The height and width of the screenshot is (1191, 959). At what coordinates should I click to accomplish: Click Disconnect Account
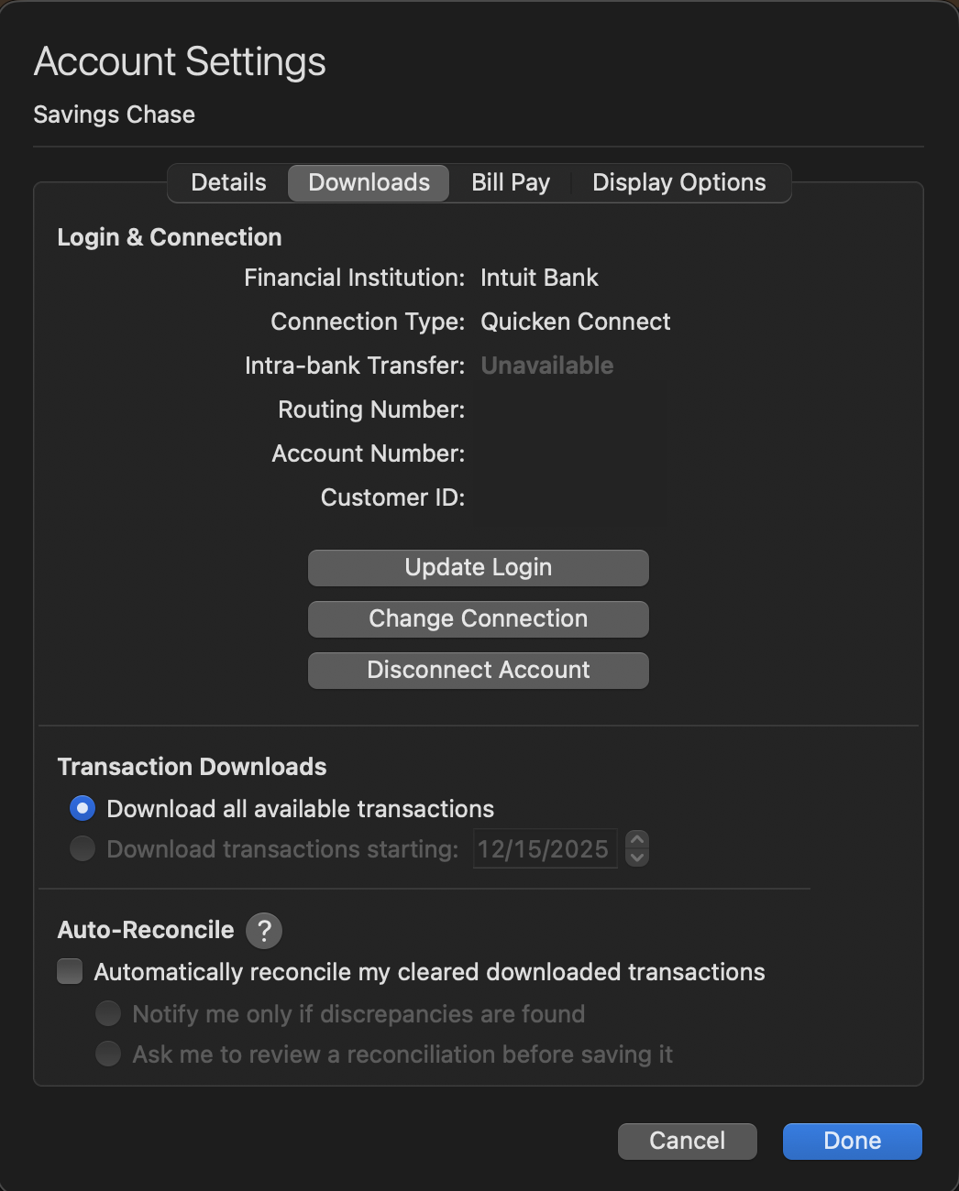click(478, 670)
